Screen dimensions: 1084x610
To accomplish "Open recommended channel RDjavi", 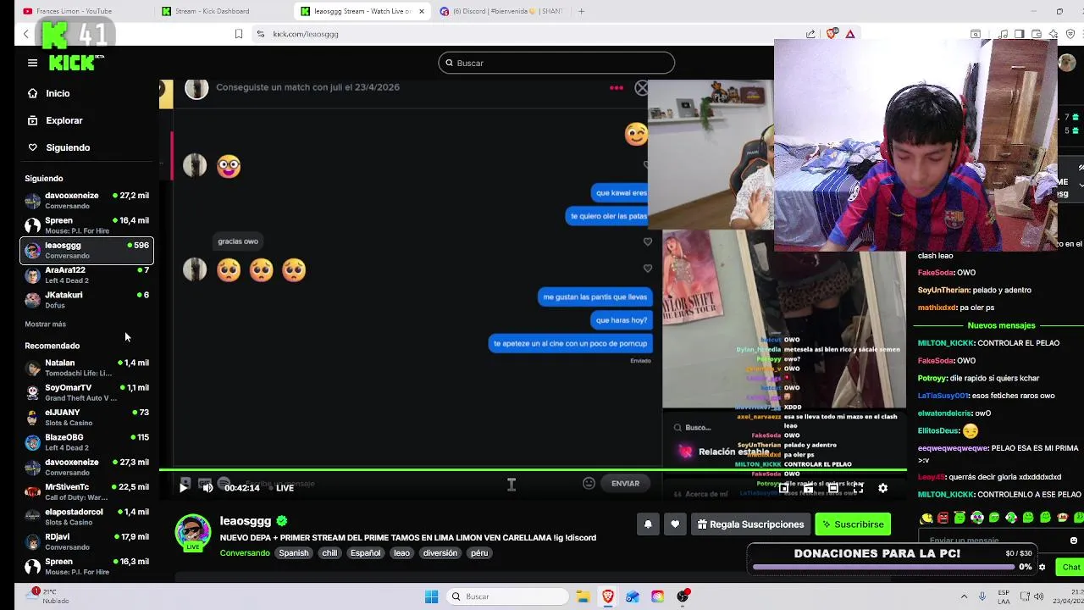I will pos(86,541).
